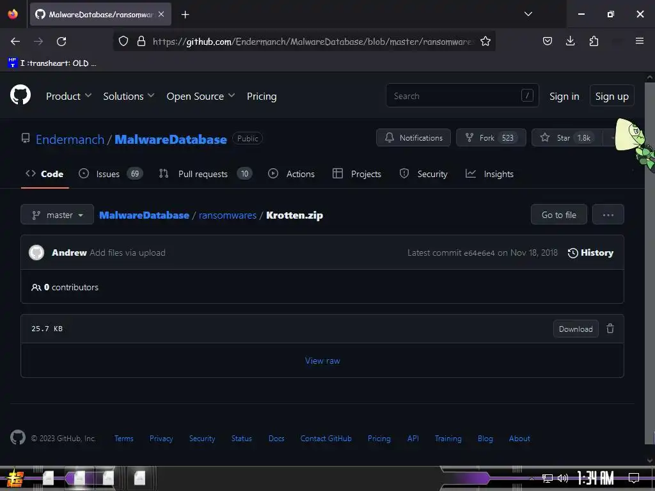The width and height of the screenshot is (655, 491).
Task: Open the About footer link
Action: [x=519, y=439]
